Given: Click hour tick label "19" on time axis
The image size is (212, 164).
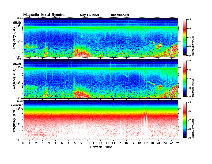Looking at the screenshot, I should (x=146, y=143).
